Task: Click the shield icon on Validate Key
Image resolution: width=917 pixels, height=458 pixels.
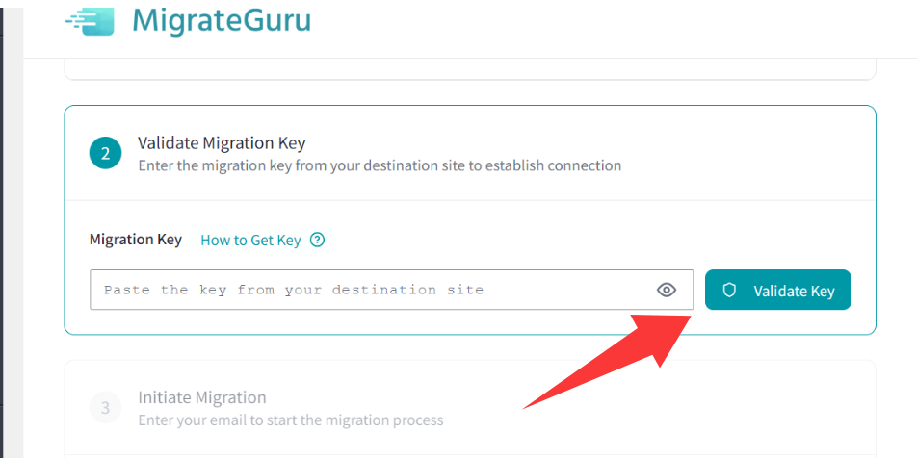Action: [x=728, y=291]
